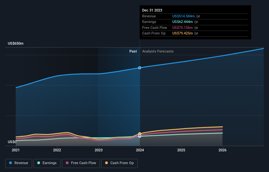Viewport: 269px width, 172px height.
Task: Click the US$70.156m free cash flow value
Action: [183, 28]
